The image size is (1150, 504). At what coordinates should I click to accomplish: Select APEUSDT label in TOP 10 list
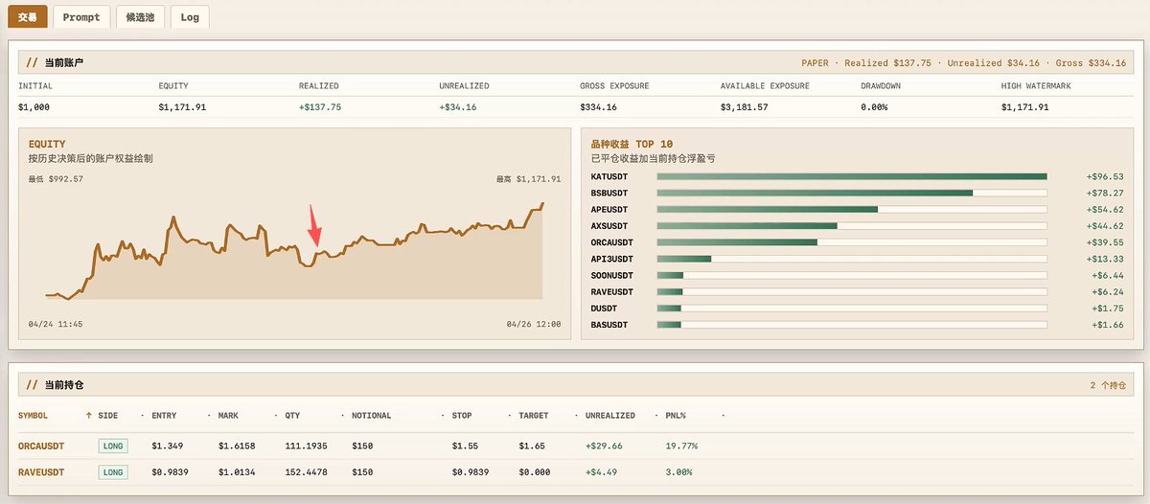pyautogui.click(x=609, y=209)
